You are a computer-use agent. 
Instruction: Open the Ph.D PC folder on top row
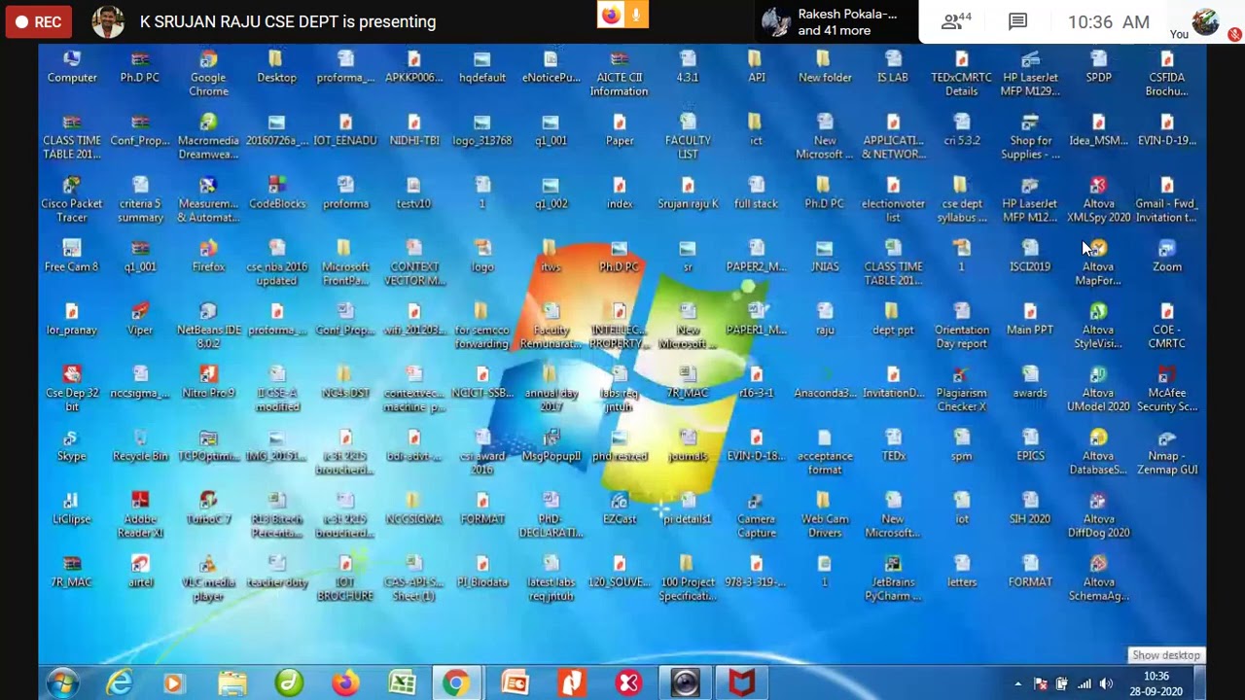140,67
